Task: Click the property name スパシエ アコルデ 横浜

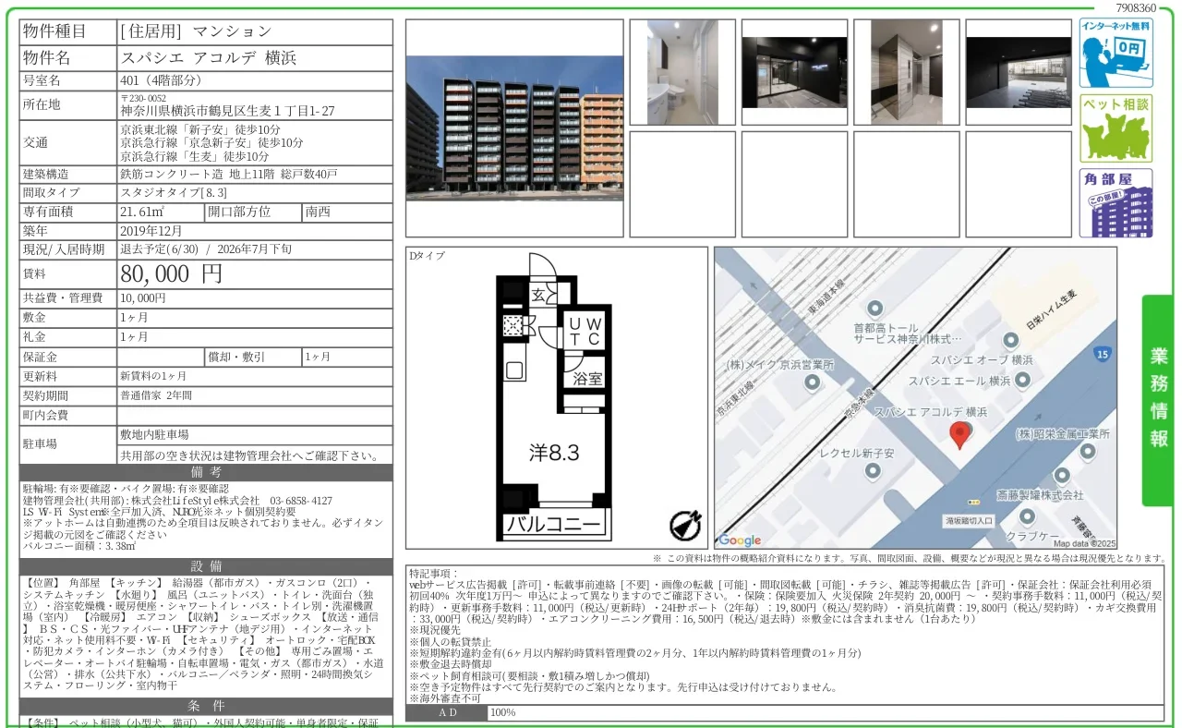Action: [209, 57]
